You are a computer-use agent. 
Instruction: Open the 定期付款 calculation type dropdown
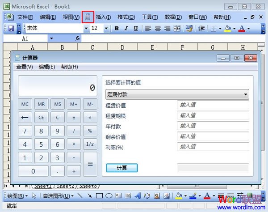pos(177,94)
